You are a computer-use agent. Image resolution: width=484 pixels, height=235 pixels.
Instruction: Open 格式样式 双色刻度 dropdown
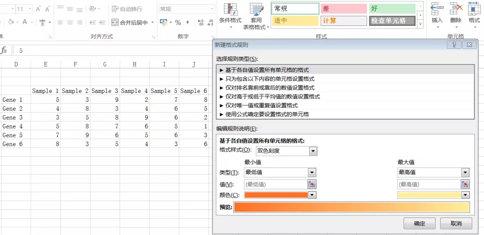(313, 151)
